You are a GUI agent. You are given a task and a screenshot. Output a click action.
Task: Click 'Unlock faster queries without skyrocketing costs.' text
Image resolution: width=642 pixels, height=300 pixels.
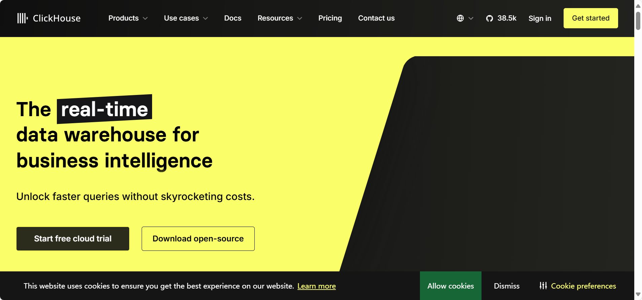click(135, 196)
